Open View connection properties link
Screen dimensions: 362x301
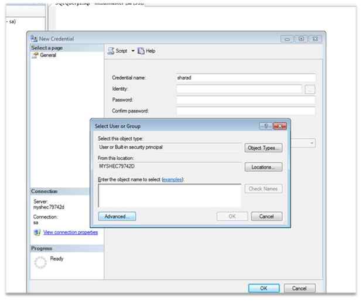70,232
